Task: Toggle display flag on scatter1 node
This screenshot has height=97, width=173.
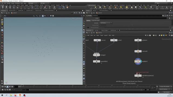Action: [141, 61]
